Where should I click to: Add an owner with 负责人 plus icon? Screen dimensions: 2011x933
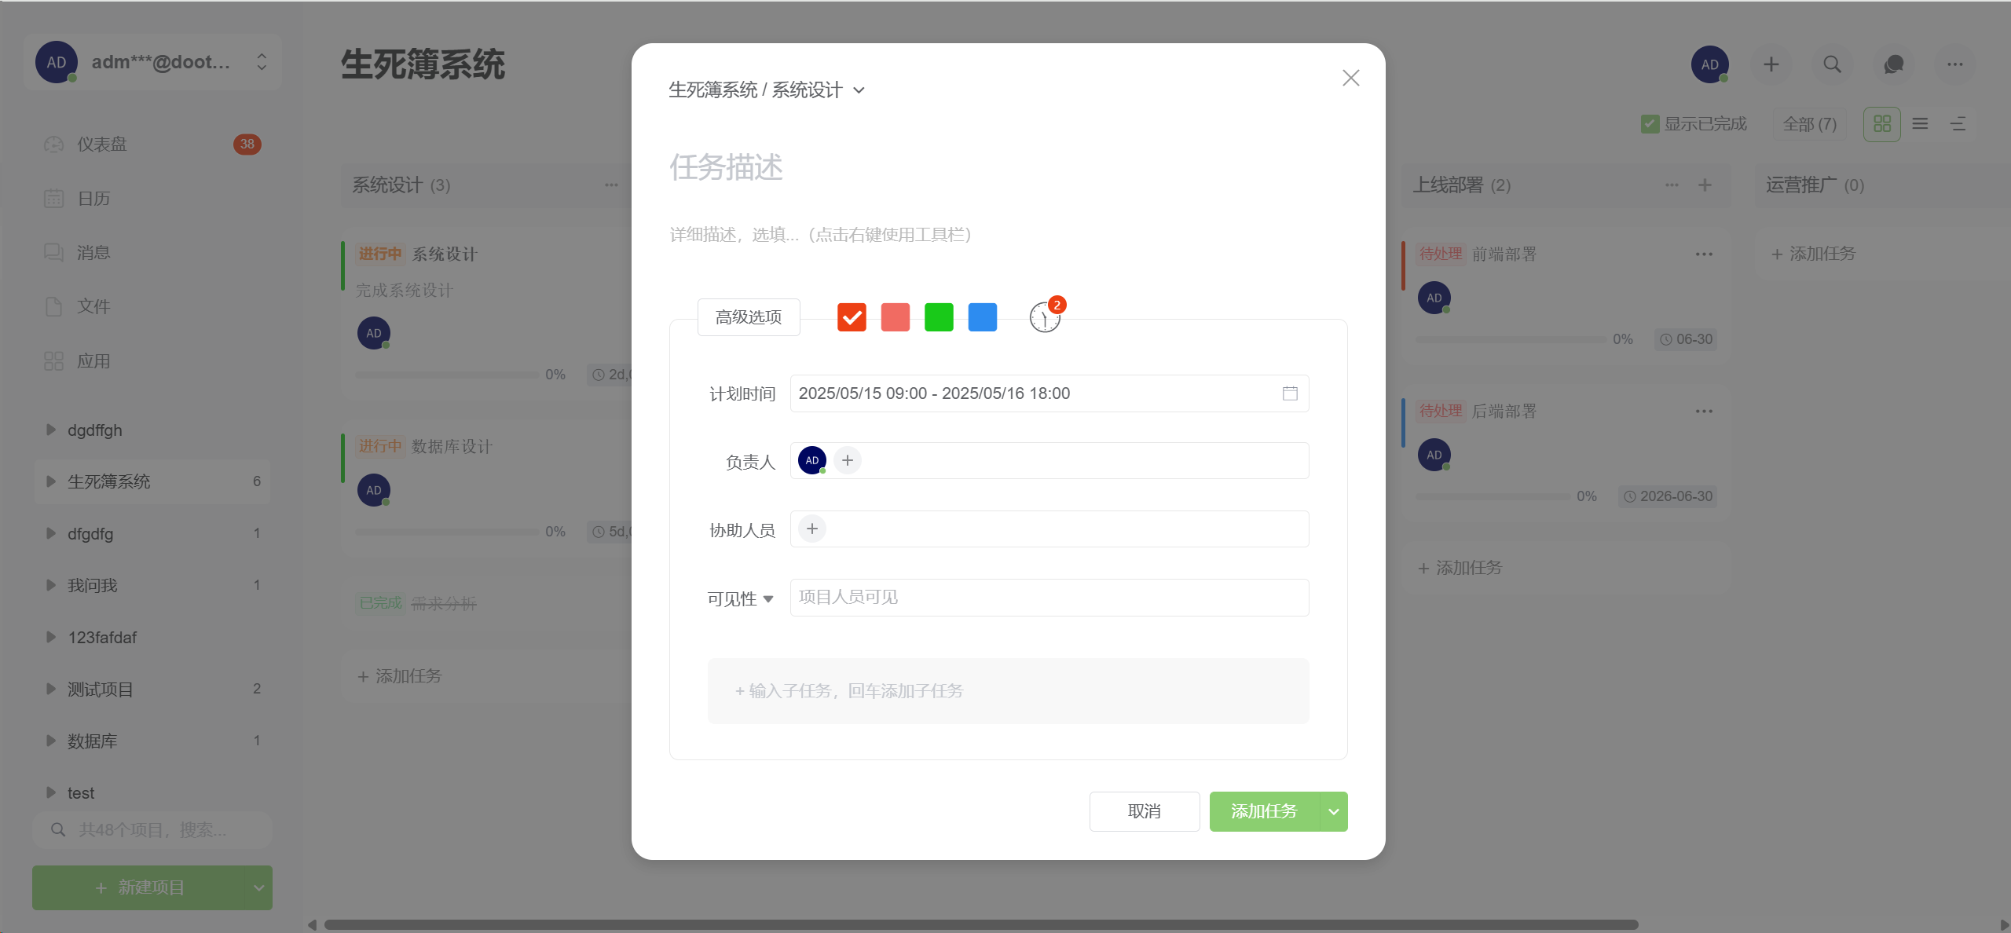point(847,460)
